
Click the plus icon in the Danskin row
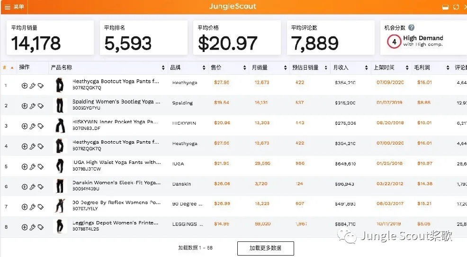tap(25, 187)
